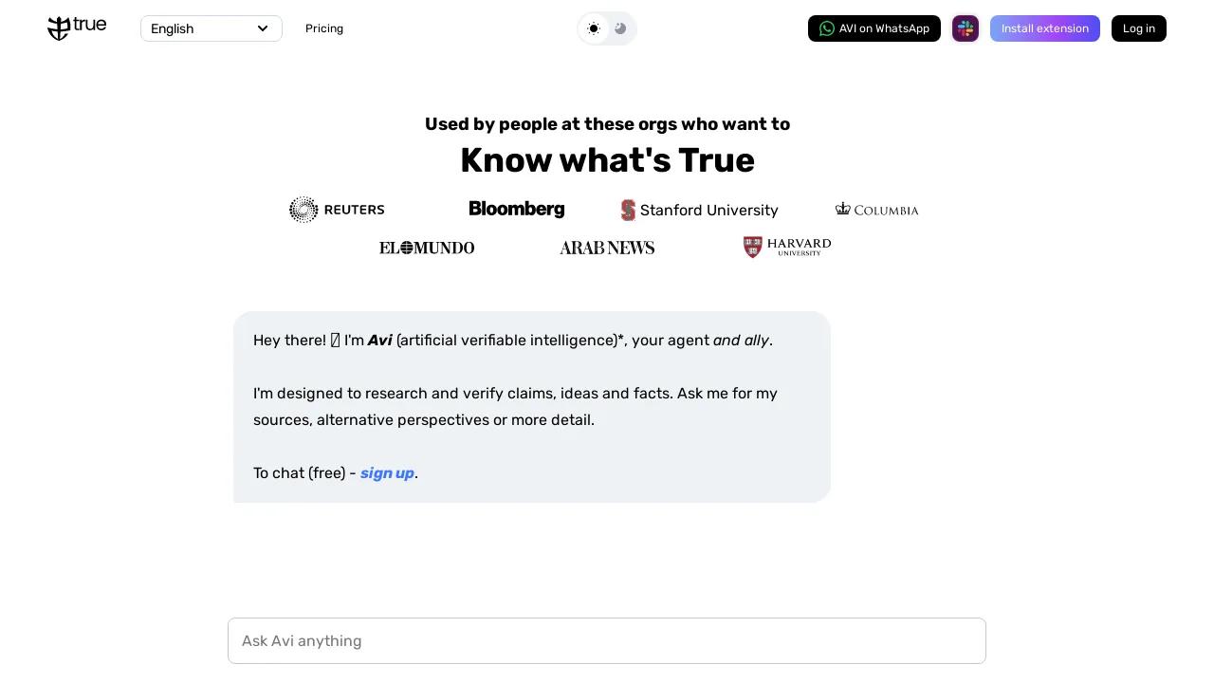
Task: Click the Reuters logo
Action: tap(337, 210)
